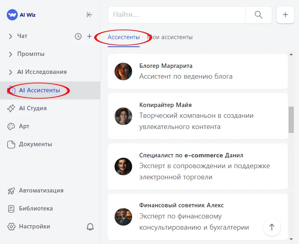Open the Арт section
Image resolution: width=299 pixels, height=244 pixels.
[24, 126]
